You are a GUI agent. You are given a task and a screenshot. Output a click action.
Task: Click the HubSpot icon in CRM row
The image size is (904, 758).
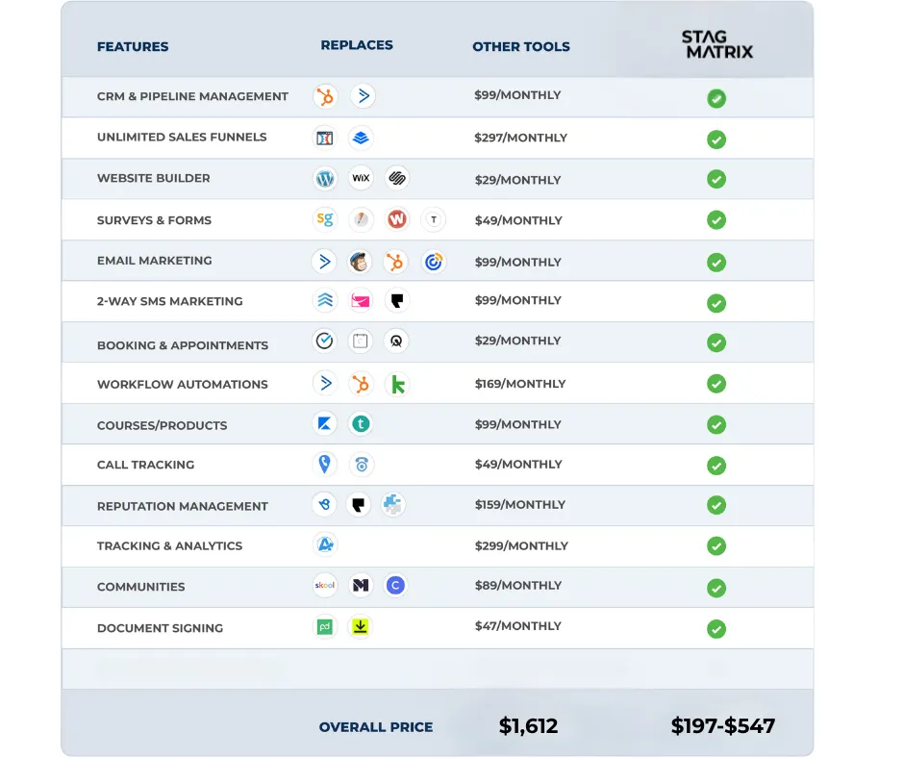pyautogui.click(x=325, y=96)
